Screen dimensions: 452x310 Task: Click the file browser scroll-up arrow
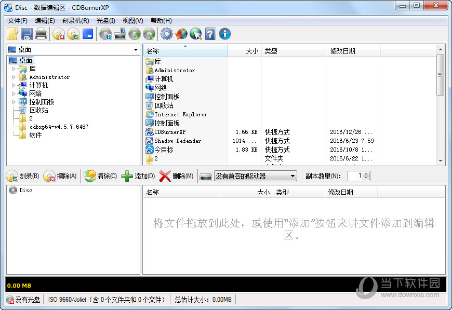click(x=440, y=49)
